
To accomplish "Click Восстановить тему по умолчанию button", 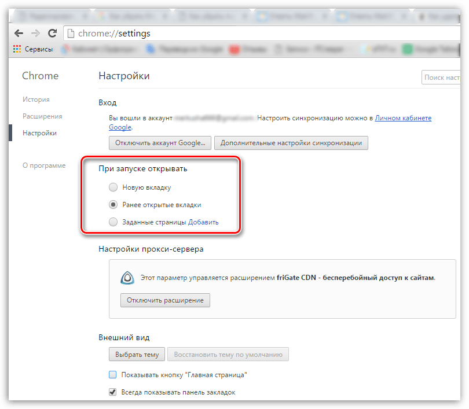I will (x=228, y=354).
